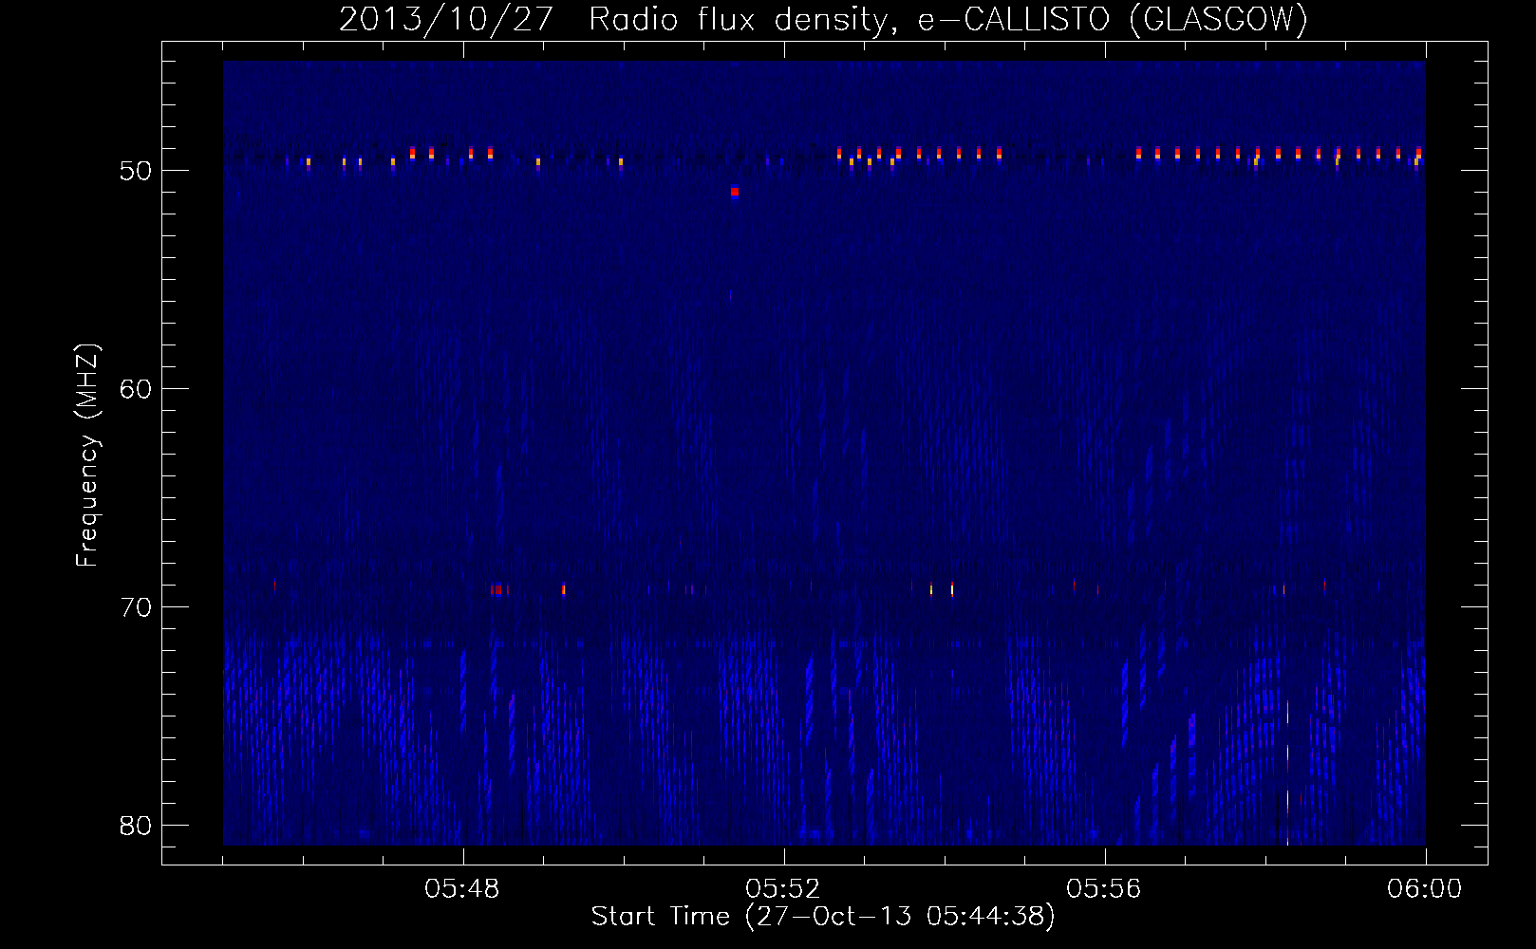Viewport: 1536px width, 949px height.
Task: Click the plot title '2013/10/27 Radio flux density, e-CALLISTO (GLASGOW)'
Action: coord(823,20)
